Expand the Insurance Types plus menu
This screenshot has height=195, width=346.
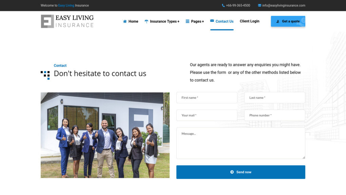tap(178, 21)
